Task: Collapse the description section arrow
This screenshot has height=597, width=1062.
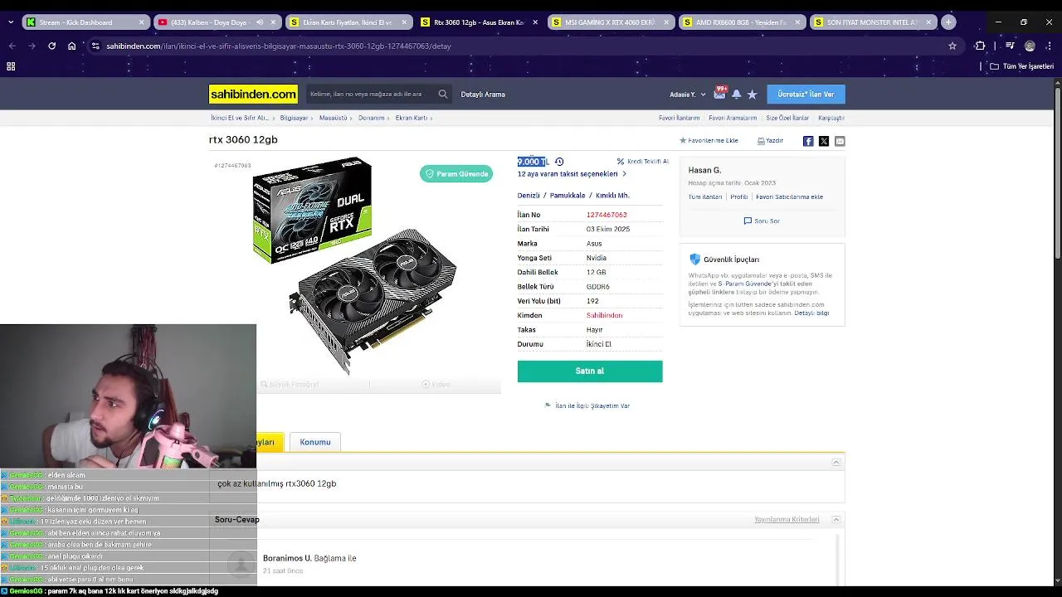Action: 836,462
